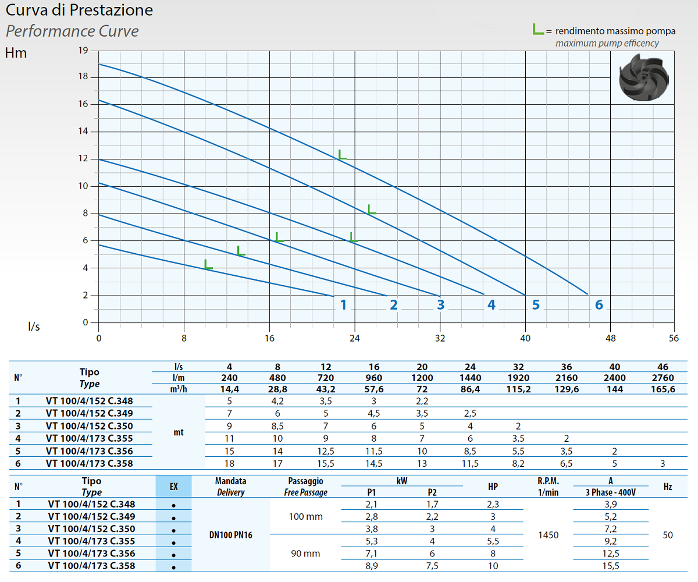
Task: Click the max efficiency marker on curve 1
Action: pyautogui.click(x=208, y=264)
